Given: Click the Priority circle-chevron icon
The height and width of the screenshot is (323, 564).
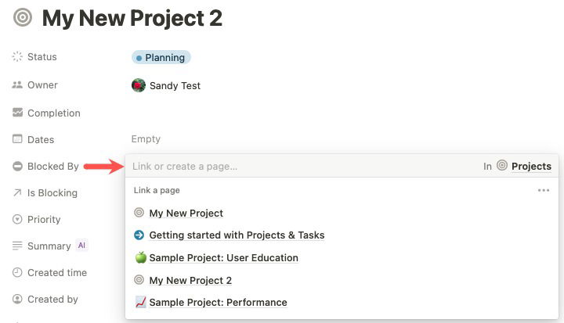Looking at the screenshot, I should [17, 220].
